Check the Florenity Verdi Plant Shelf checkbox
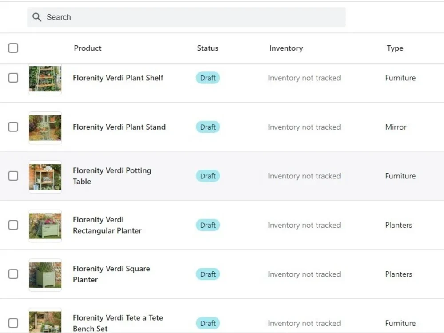Viewport: 444px width, 333px height. coord(13,78)
